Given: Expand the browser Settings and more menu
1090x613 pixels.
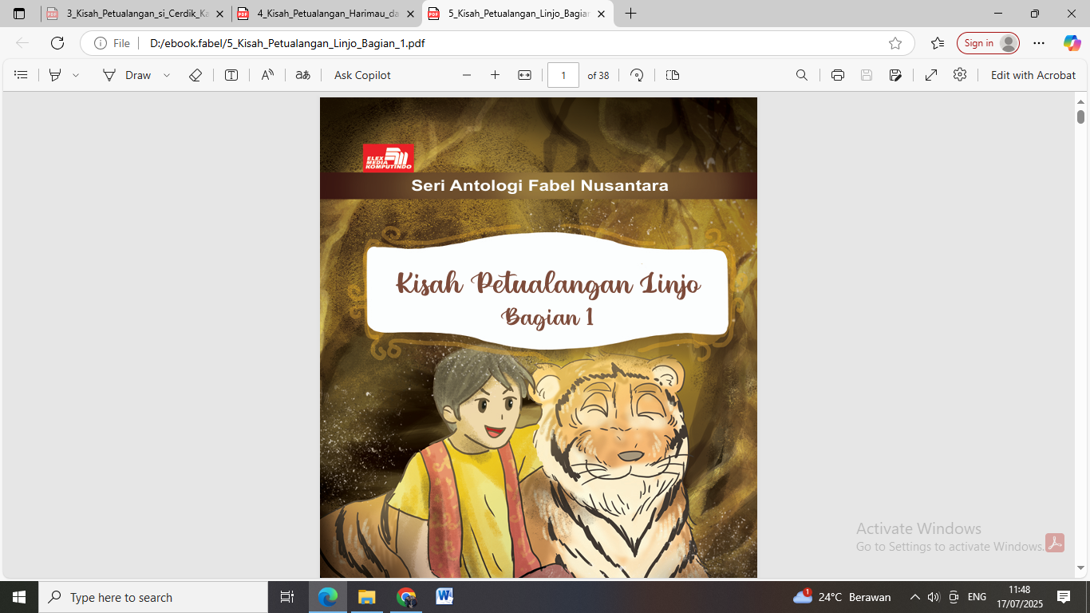Looking at the screenshot, I should click(1037, 43).
